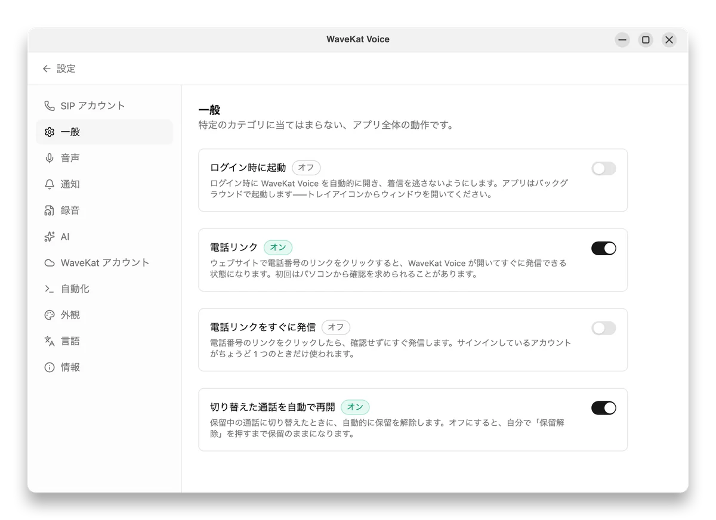
Task: Click the 電話リンクをすぐに発信 setting title
Action: click(263, 327)
